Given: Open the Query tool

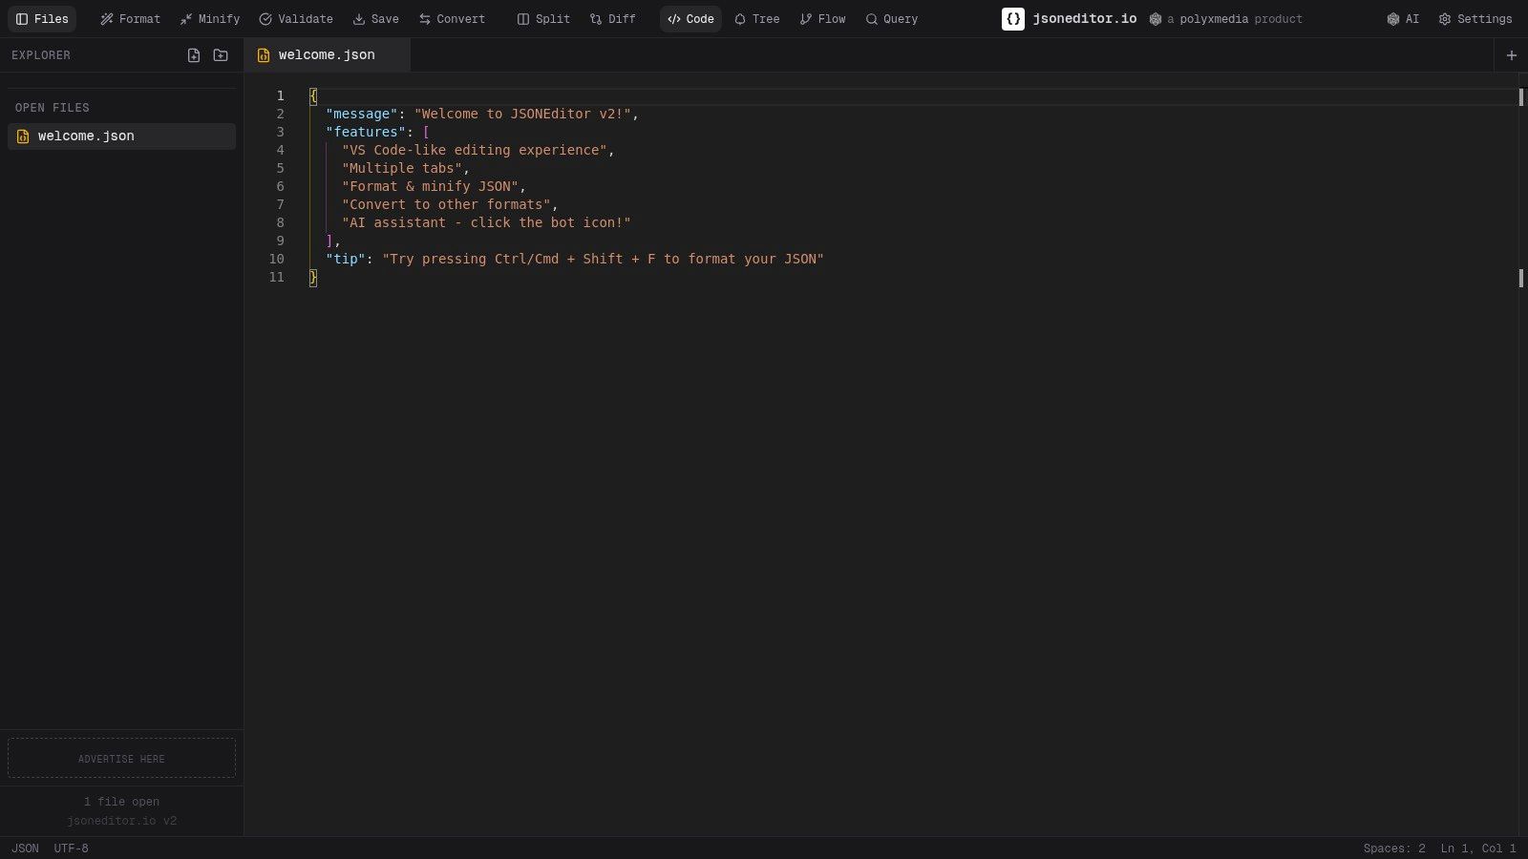Looking at the screenshot, I should [891, 19].
